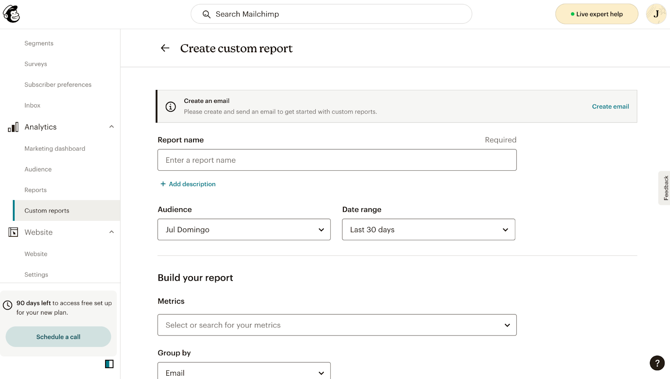The width and height of the screenshot is (670, 379).
Task: Open Settings under Website
Action: (x=36, y=275)
